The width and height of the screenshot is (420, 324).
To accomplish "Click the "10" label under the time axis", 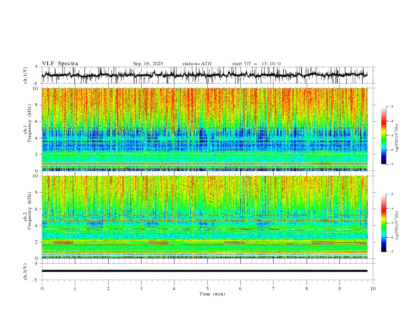I will 373,289.
